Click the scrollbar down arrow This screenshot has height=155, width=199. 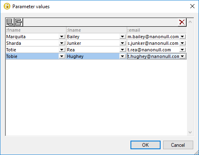click(190, 132)
